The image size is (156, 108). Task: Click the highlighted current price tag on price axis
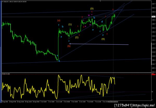[153, 17]
